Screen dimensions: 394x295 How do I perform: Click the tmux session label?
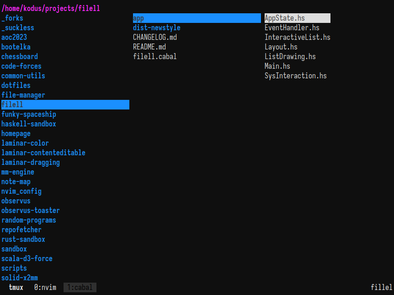(16, 288)
